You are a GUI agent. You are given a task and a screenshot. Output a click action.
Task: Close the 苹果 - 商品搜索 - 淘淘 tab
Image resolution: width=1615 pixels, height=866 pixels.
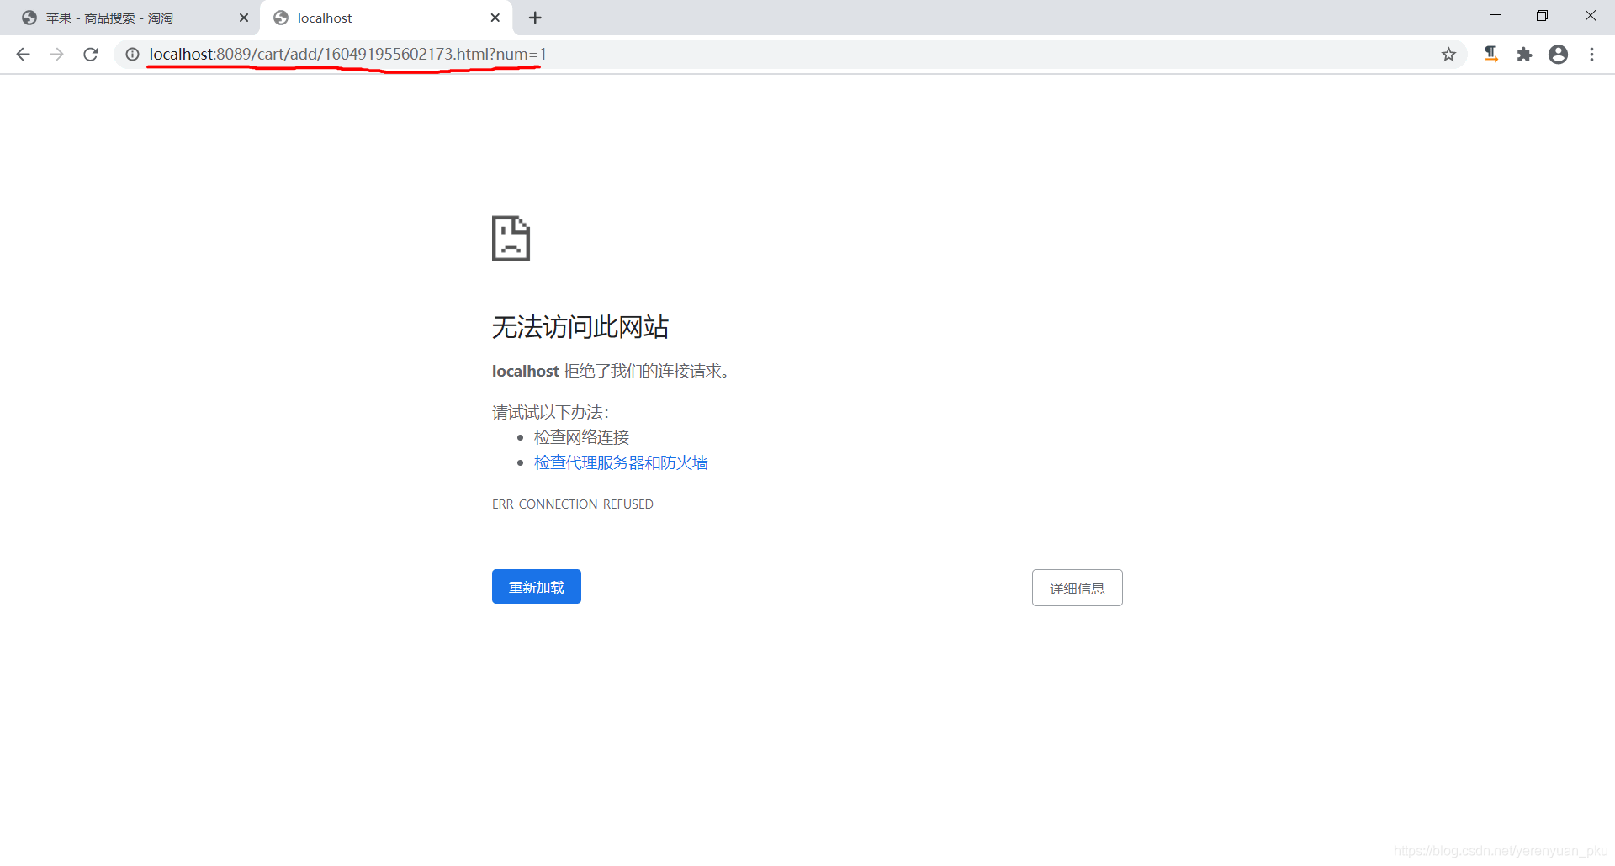[x=244, y=18]
